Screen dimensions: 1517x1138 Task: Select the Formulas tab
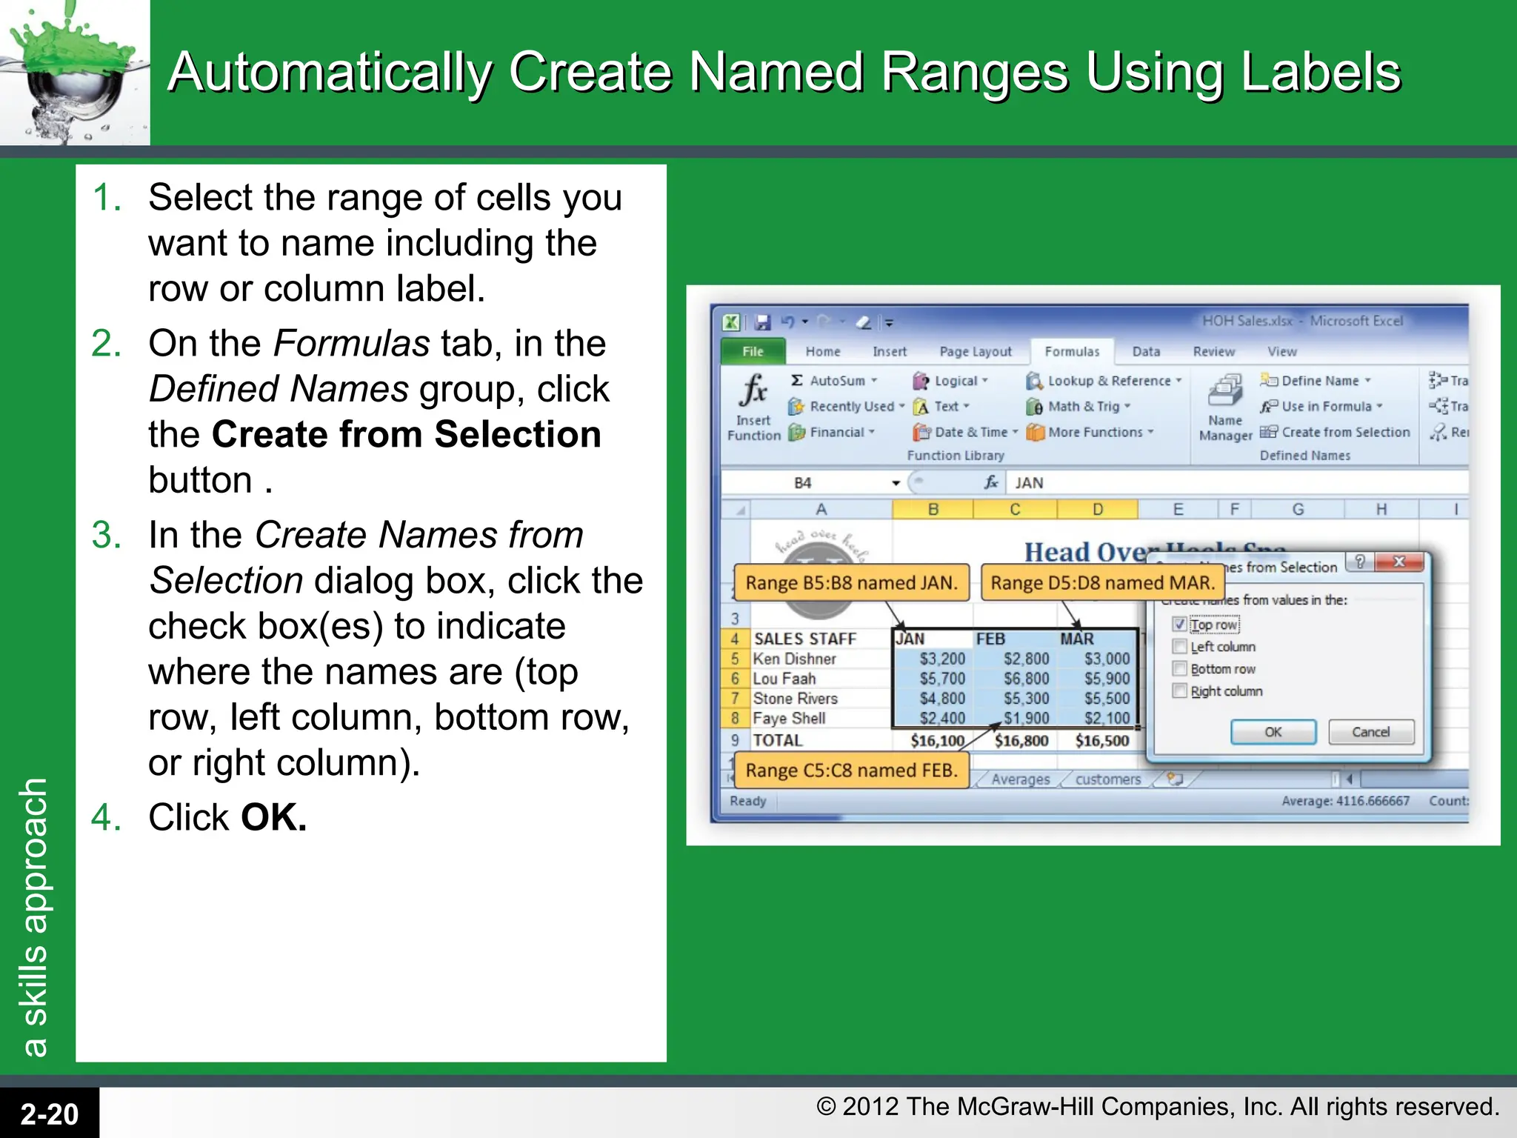click(1072, 352)
